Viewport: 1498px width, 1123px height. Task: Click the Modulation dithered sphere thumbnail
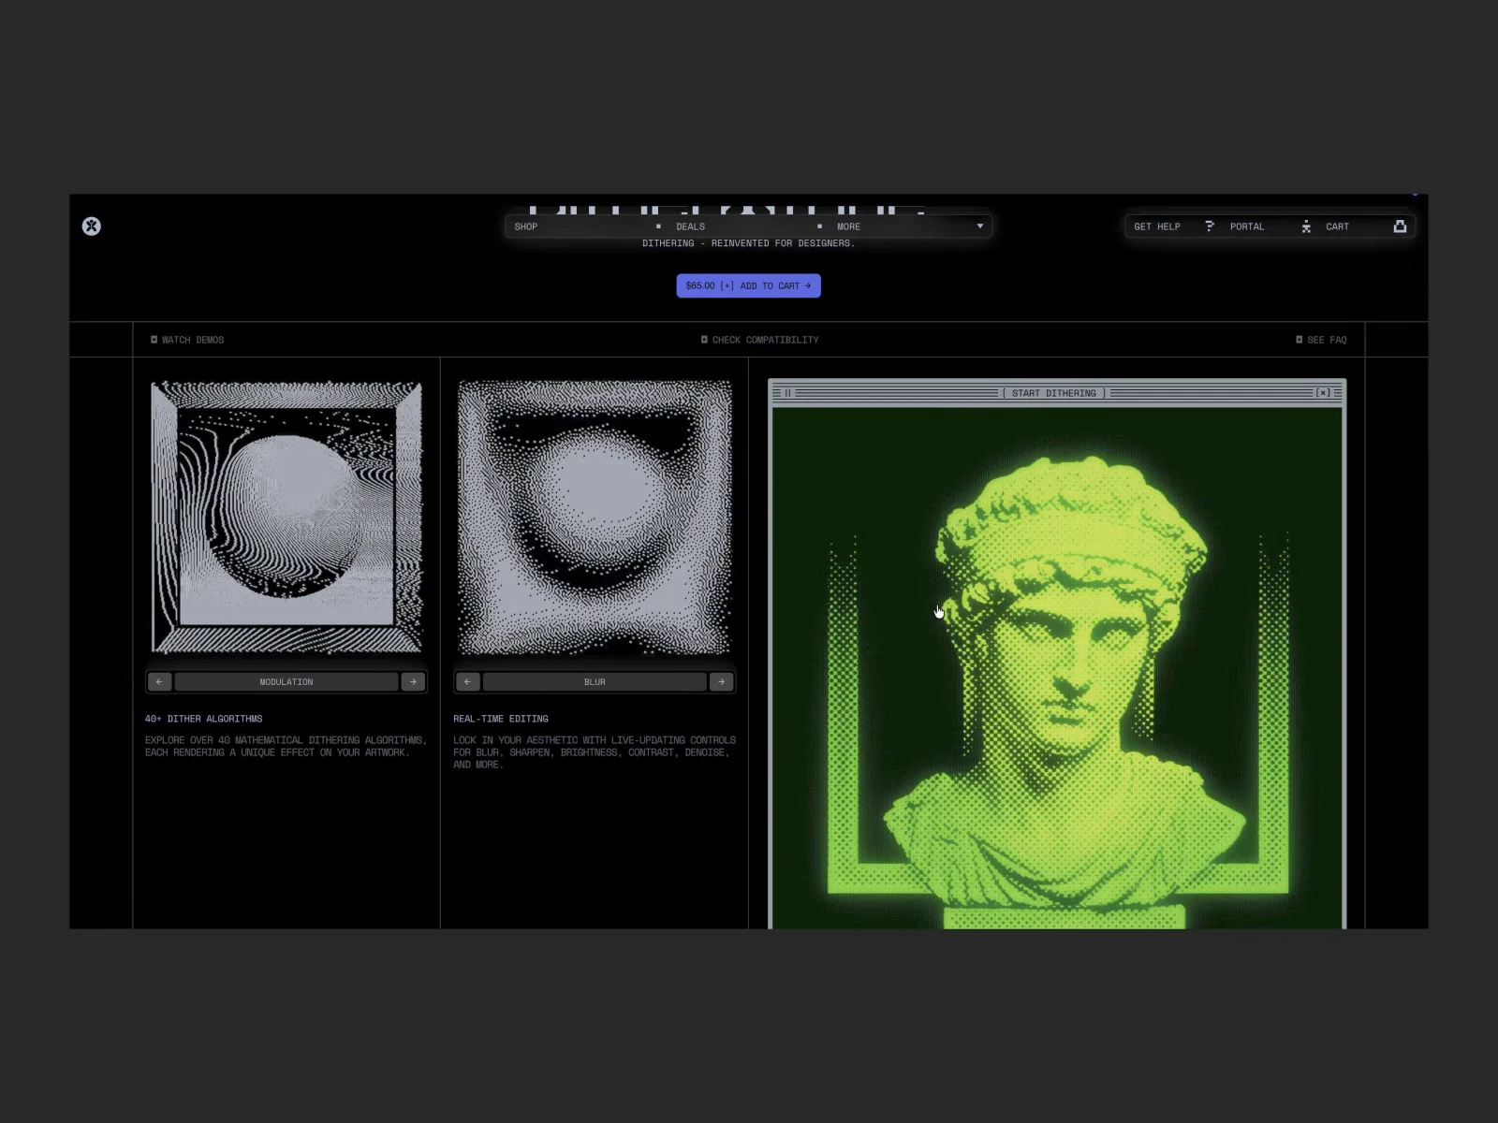click(x=286, y=518)
